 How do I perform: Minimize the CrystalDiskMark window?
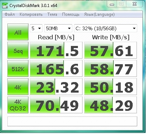click(x=112, y=5)
